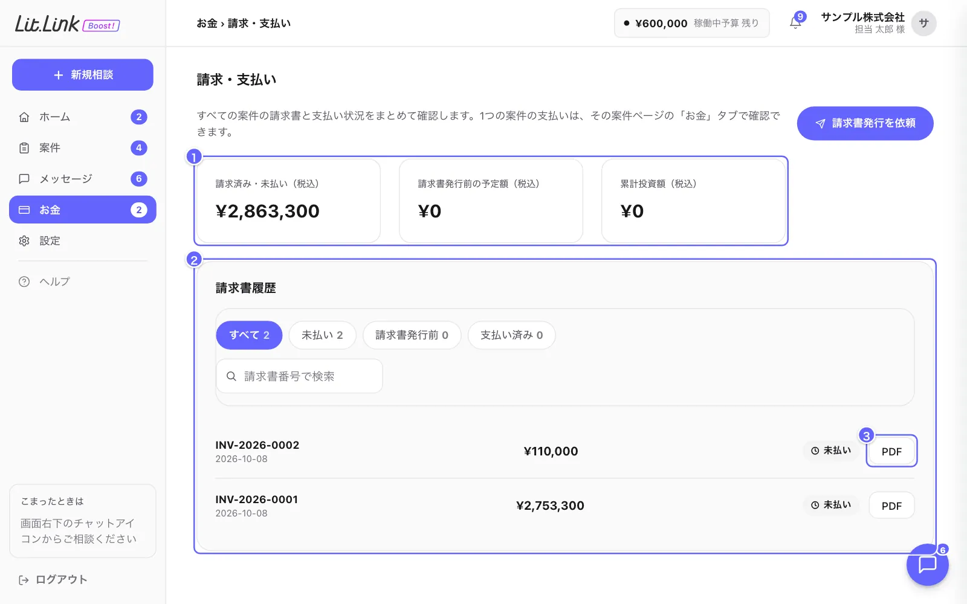The height and width of the screenshot is (604, 967).
Task: Click the 請求書履歴 heading
Action: pyautogui.click(x=245, y=288)
